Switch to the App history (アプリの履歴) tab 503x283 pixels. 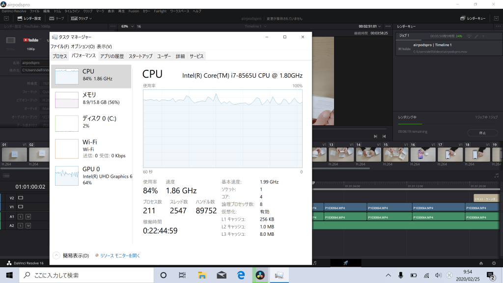(112, 56)
